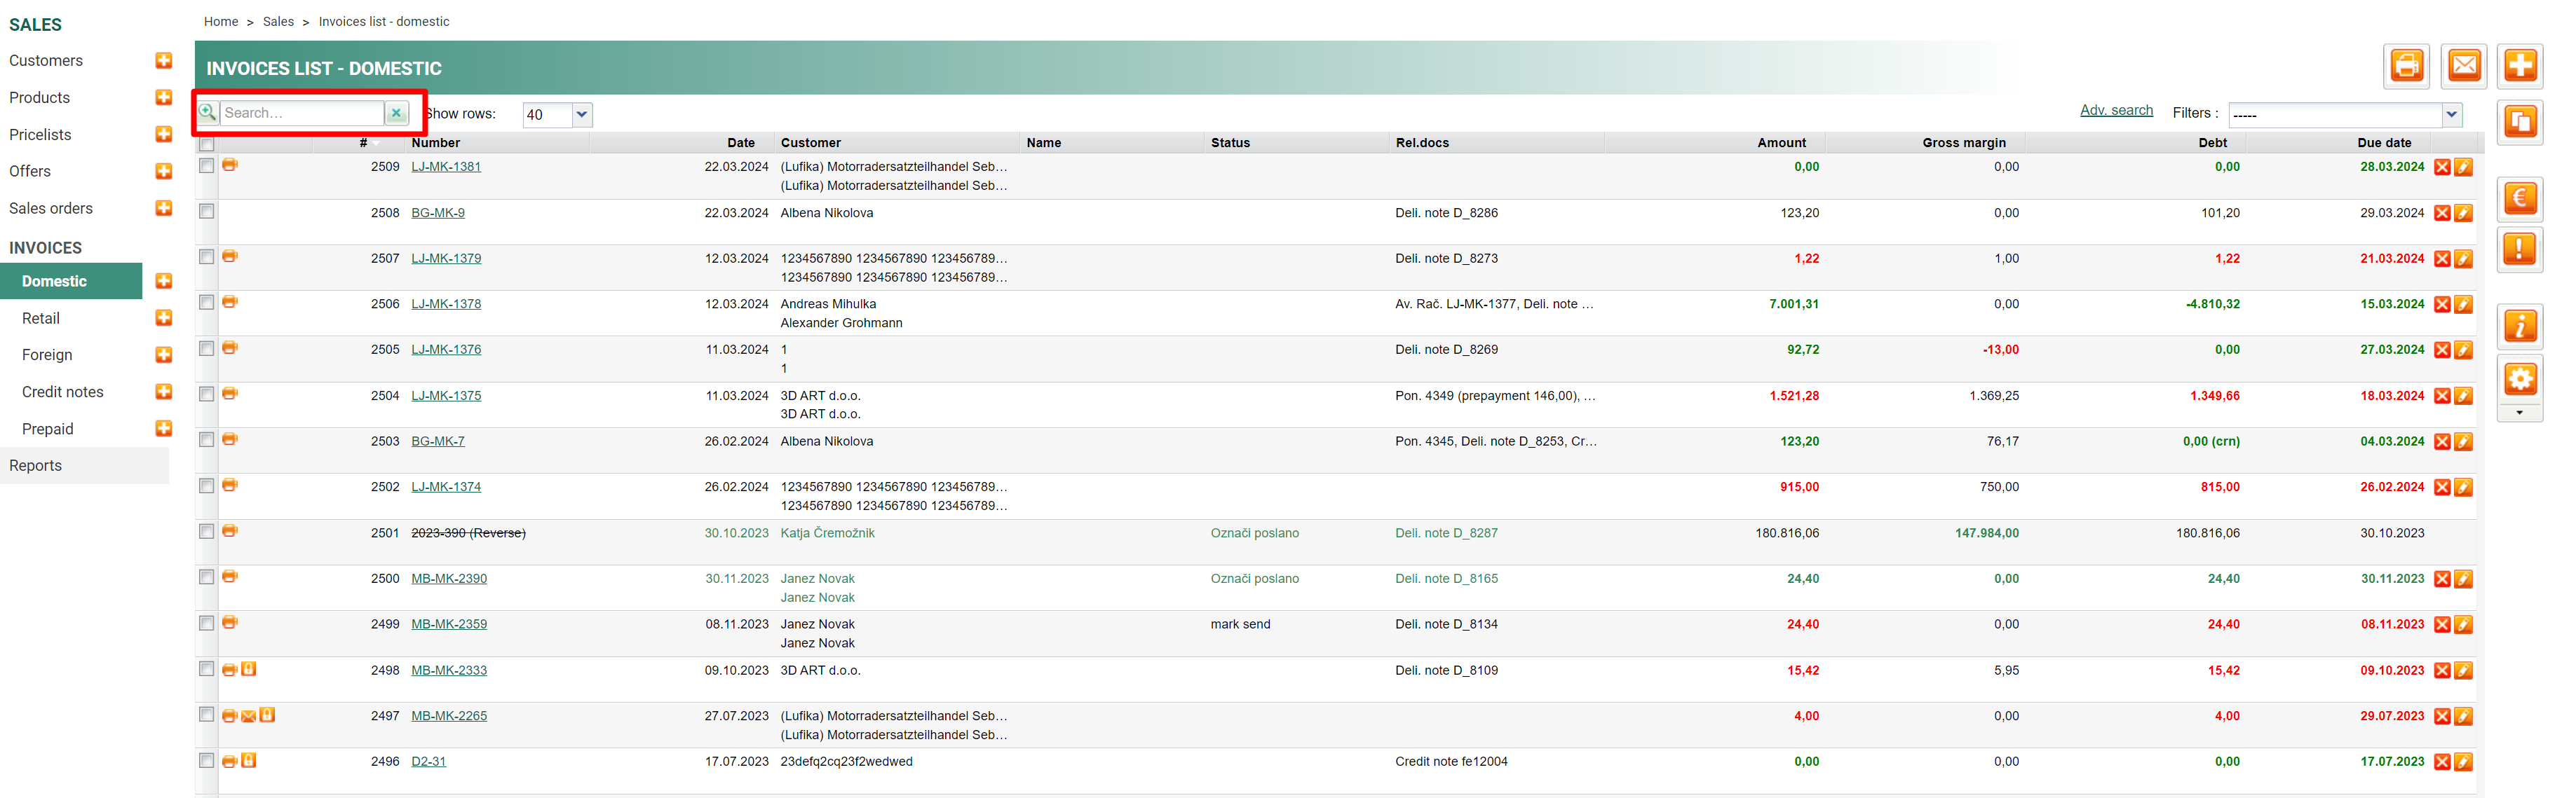Viewport: 2576px width, 798px height.
Task: Check the checkbox for invoice 2508
Action: (207, 212)
